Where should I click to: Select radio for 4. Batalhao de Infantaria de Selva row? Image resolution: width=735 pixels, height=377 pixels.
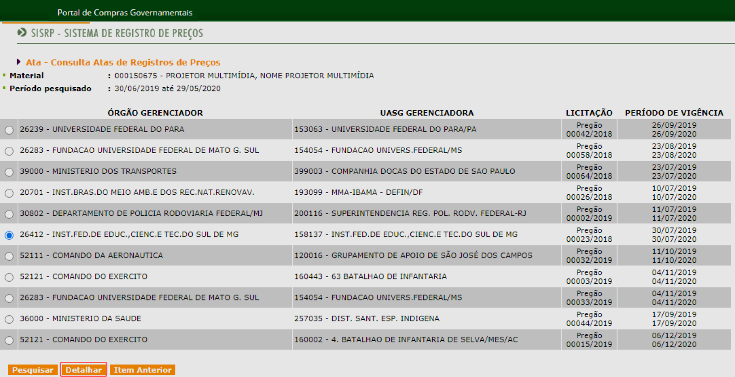click(x=9, y=341)
